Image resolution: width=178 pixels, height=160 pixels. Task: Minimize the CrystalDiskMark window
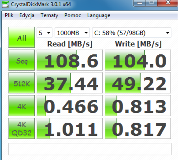point(139,3)
